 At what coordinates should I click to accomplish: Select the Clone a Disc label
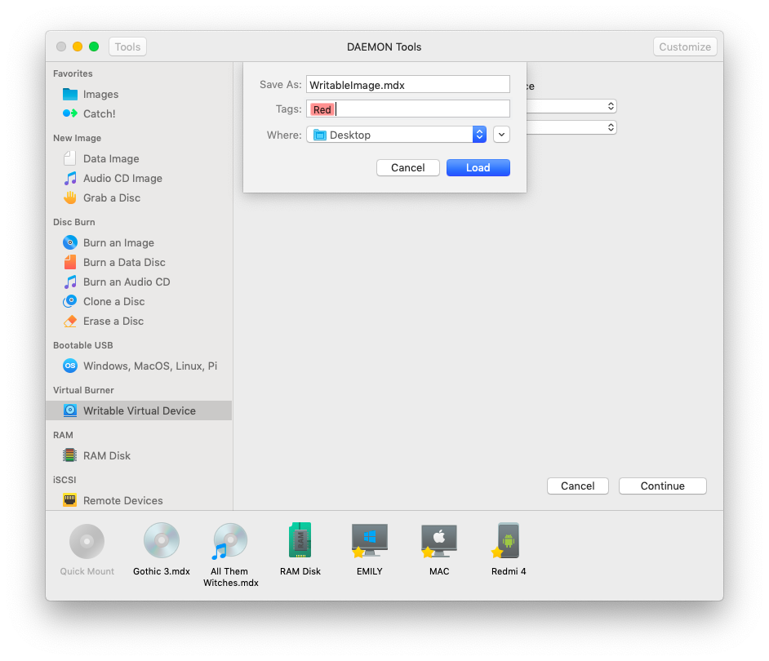pyautogui.click(x=113, y=302)
